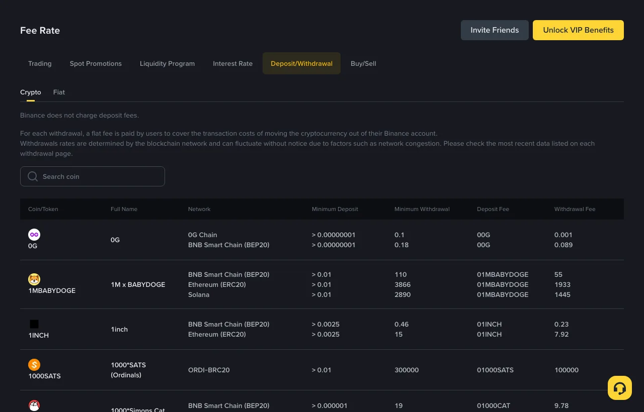
Task: Click the ORDI-BRC20 network entry
Action: pos(209,370)
